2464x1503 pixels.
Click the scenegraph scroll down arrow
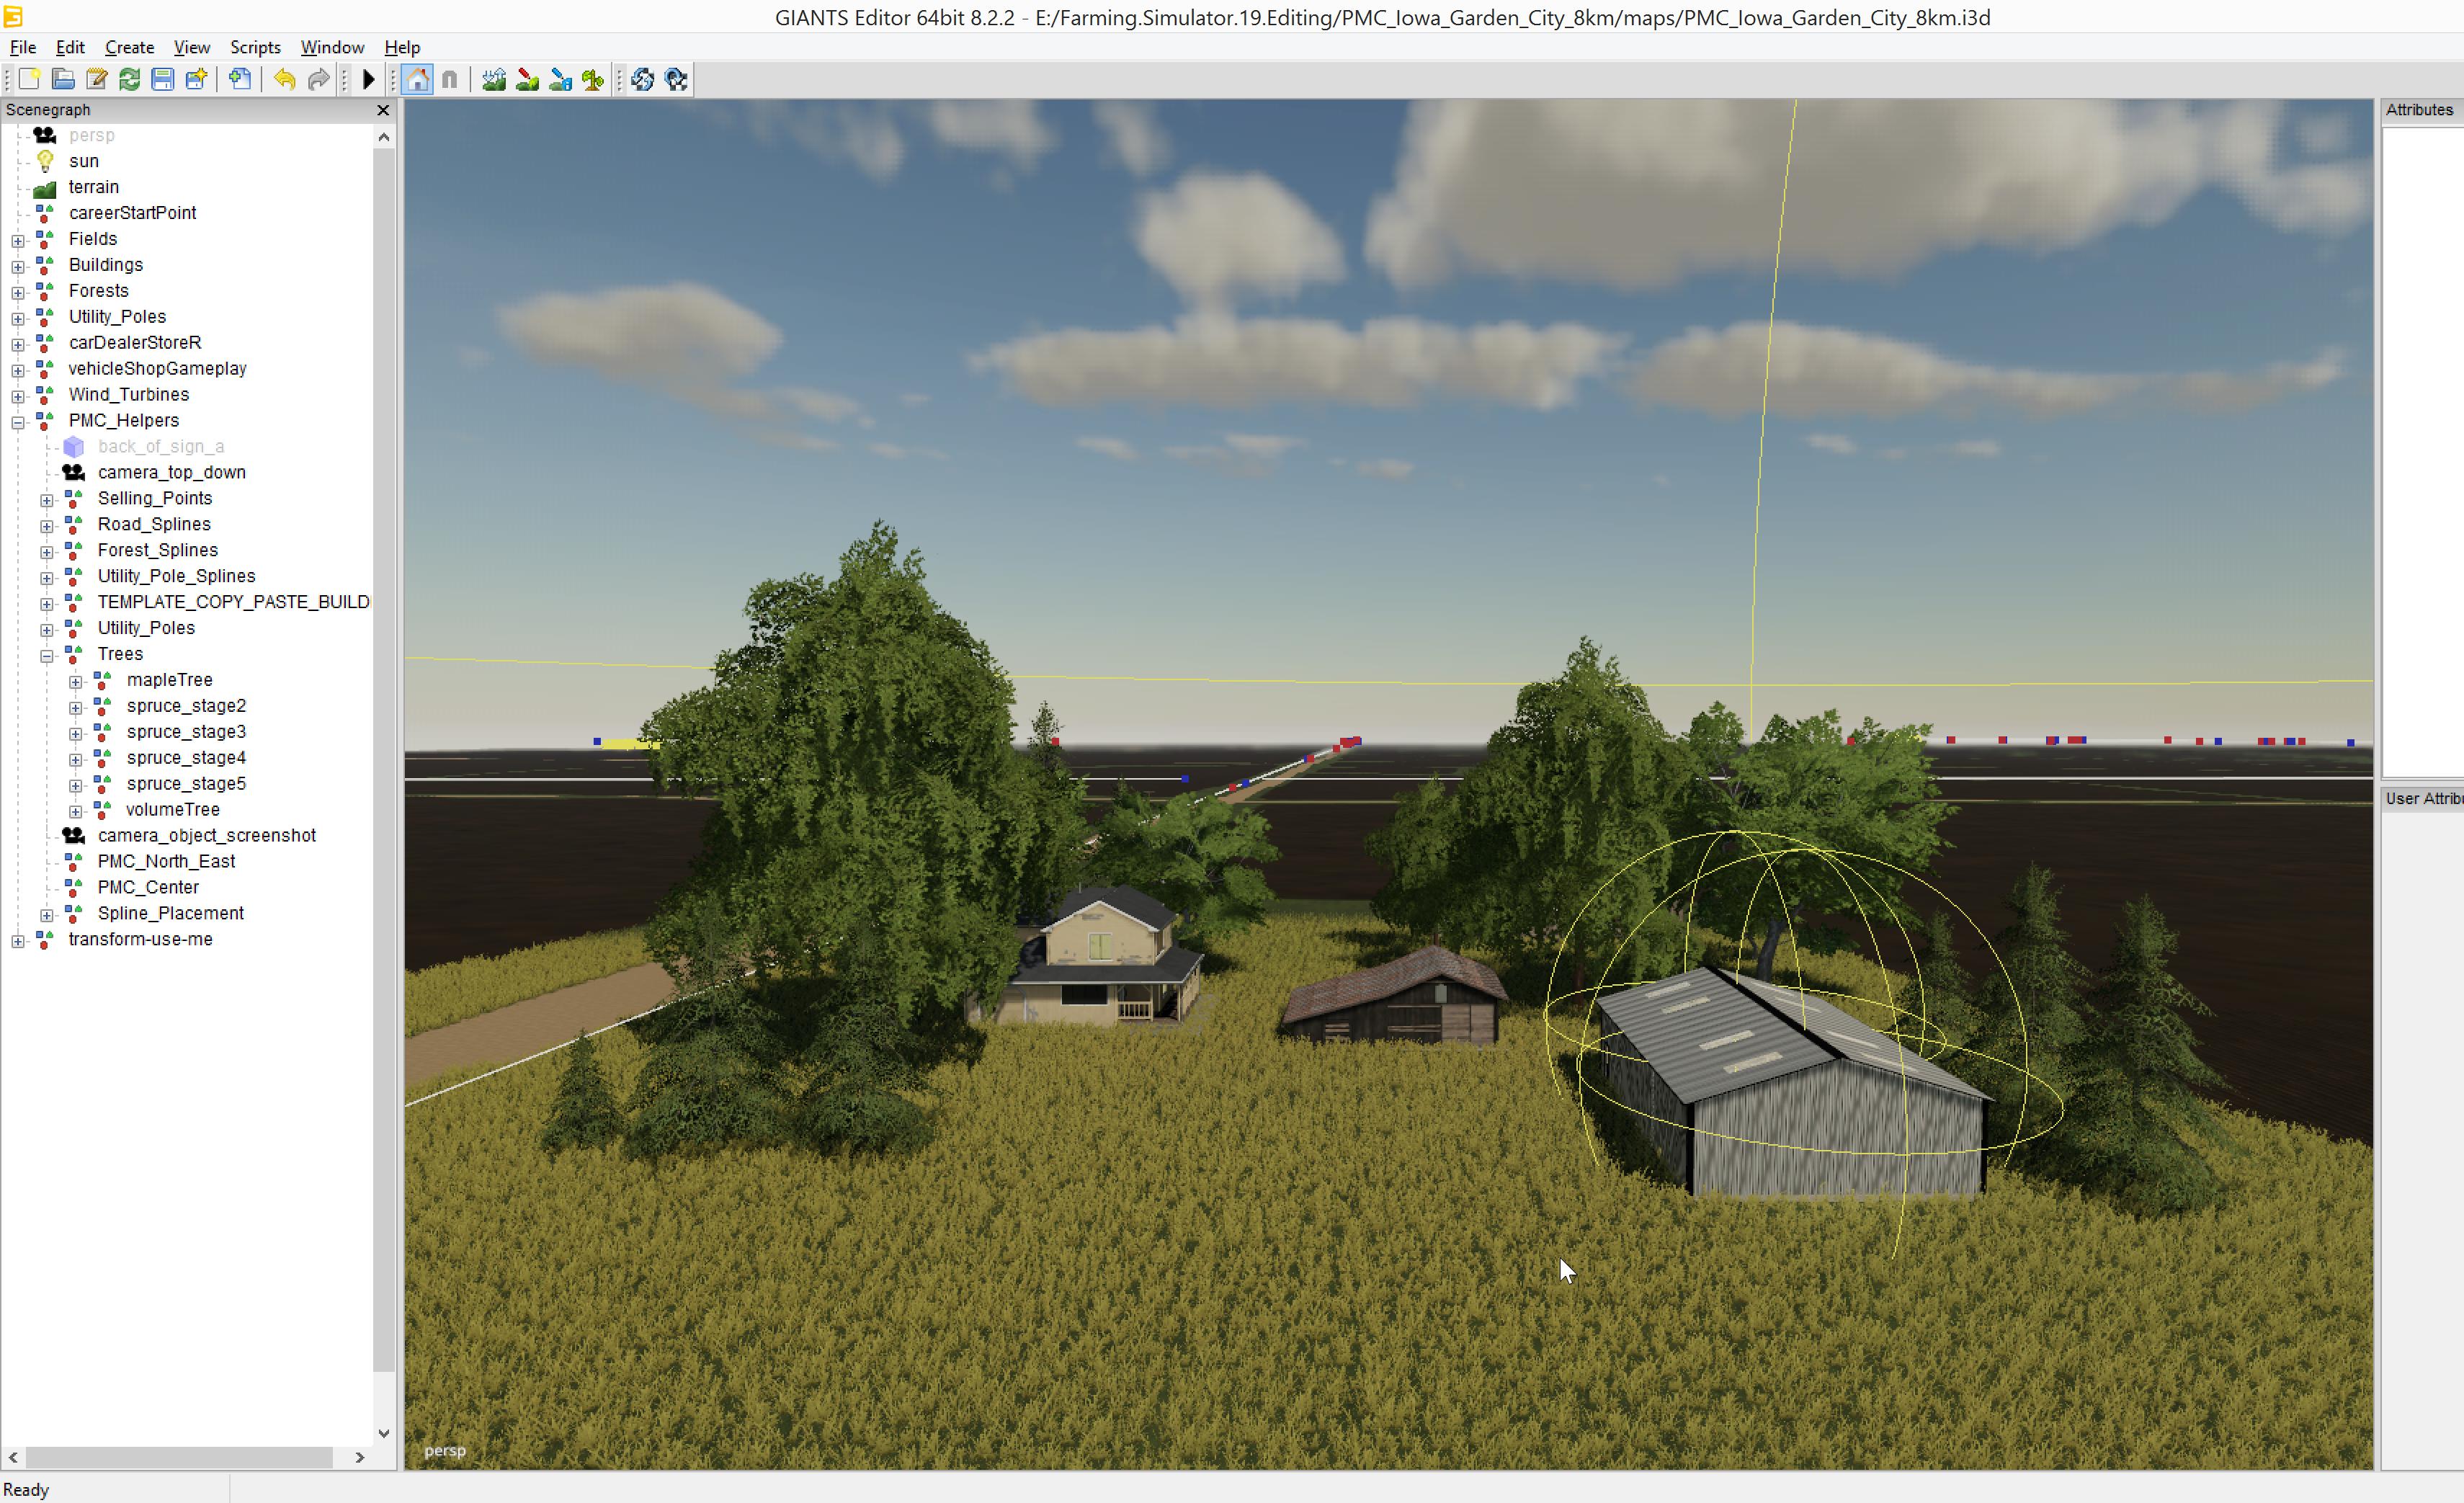point(384,1433)
